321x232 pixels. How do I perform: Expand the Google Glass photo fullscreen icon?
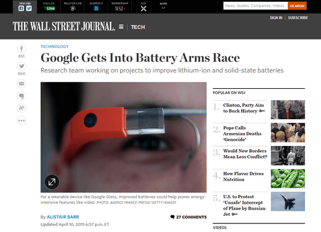[52, 182]
